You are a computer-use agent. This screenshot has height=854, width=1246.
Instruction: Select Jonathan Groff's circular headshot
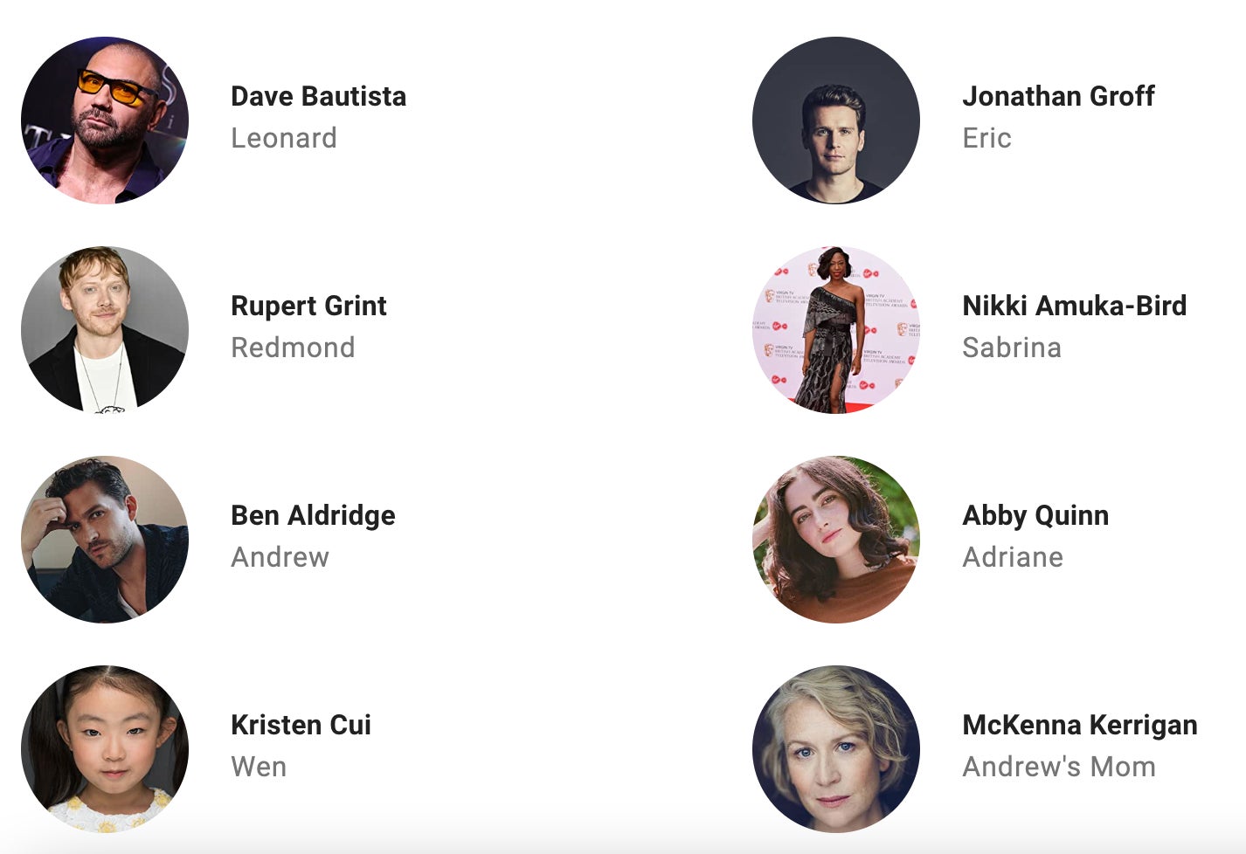836,121
